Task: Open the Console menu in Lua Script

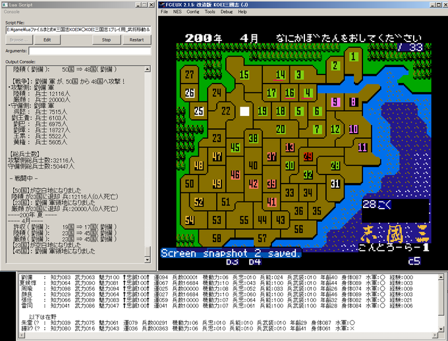Action: (12, 12)
